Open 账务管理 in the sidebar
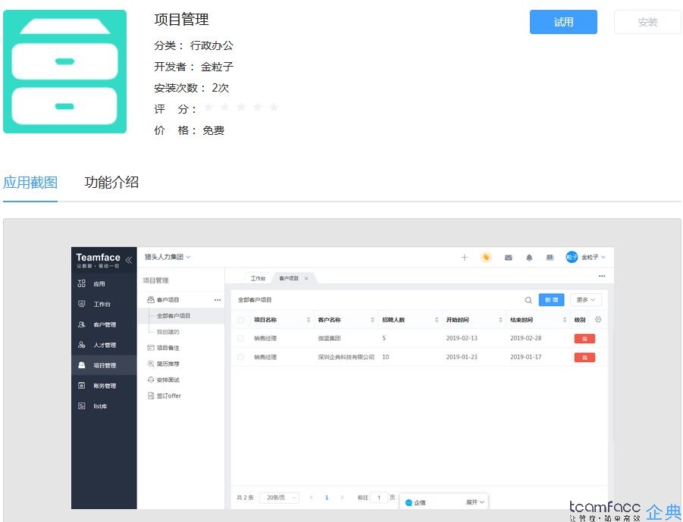Screen dimensions: 683x522 [x=105, y=386]
